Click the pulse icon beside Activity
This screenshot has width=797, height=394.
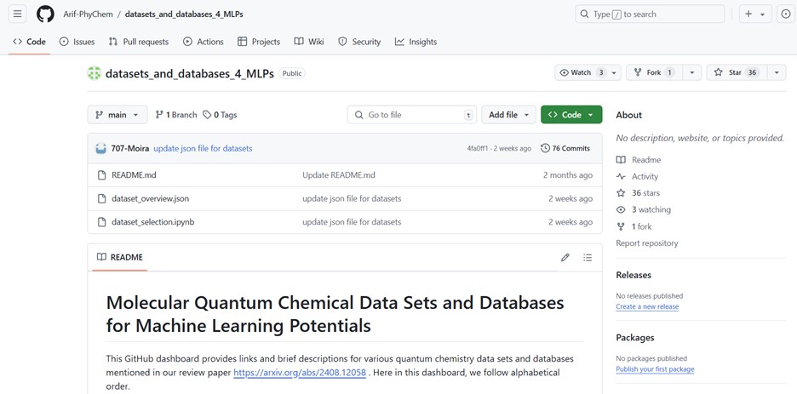[x=621, y=177]
